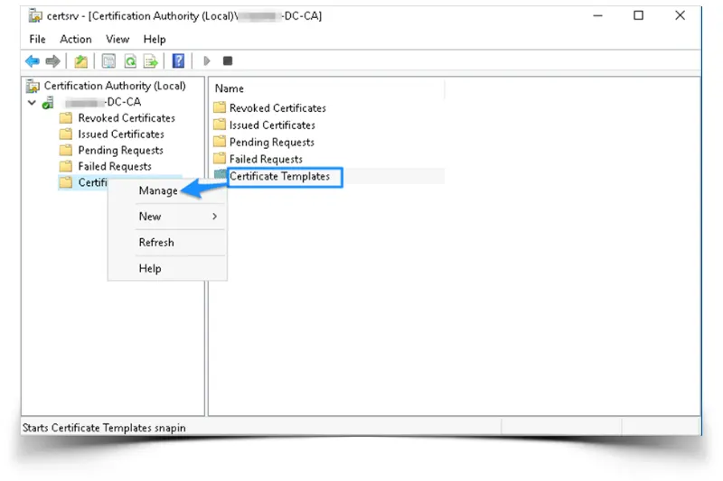Click the Up one level folder icon
This screenshot has width=723, height=481.
click(81, 60)
